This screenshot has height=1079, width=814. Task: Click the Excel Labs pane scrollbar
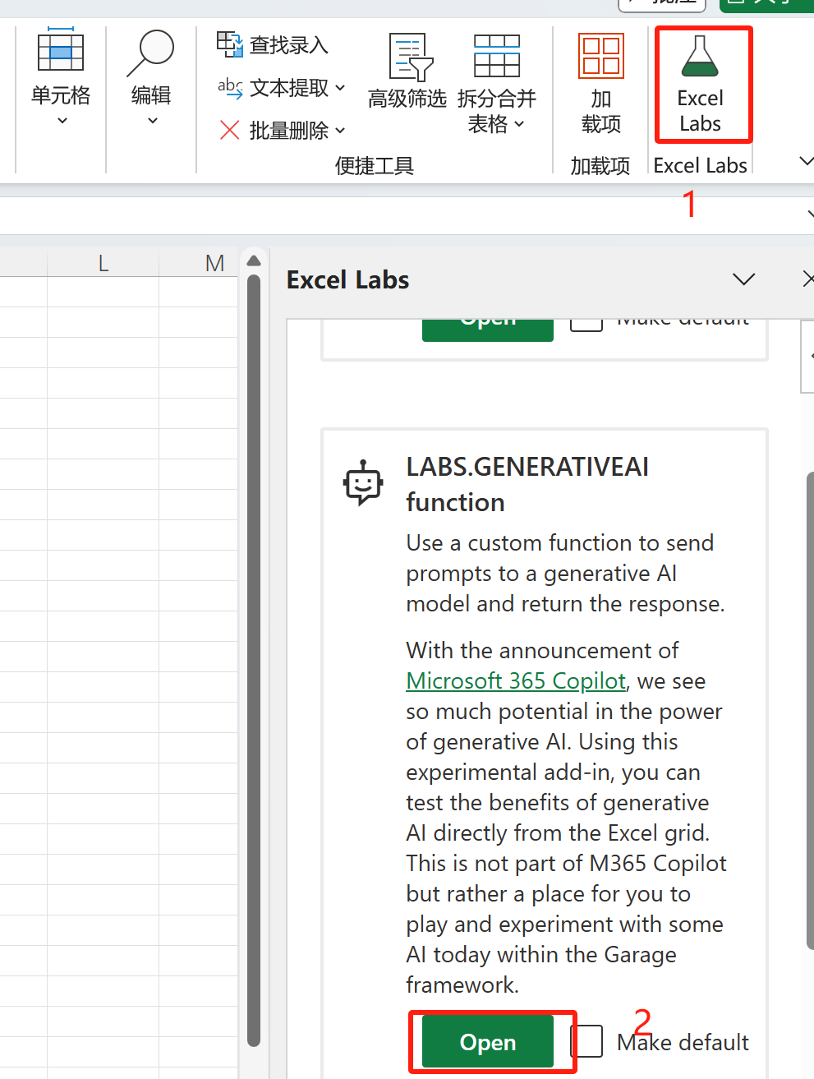[x=811, y=711]
